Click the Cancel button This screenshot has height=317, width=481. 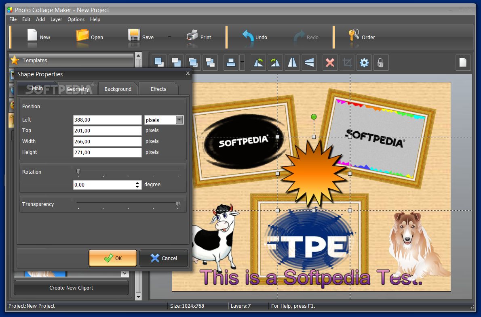tap(164, 258)
